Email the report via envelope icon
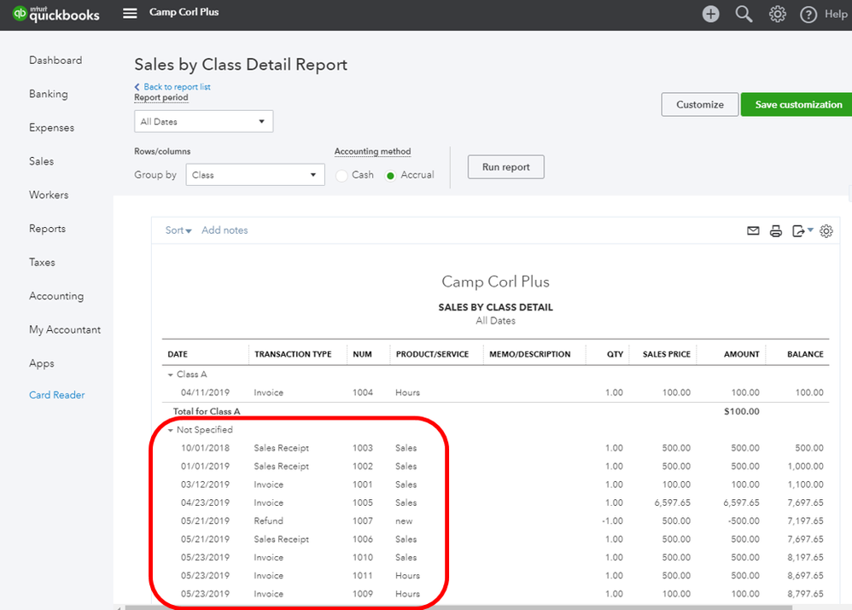852x610 pixels. click(753, 231)
